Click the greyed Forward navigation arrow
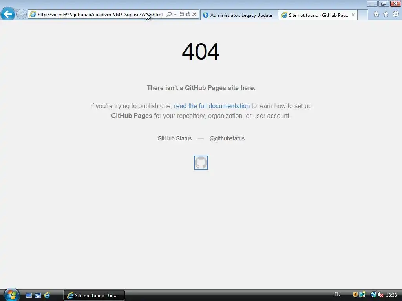The image size is (402, 301). pos(21,14)
